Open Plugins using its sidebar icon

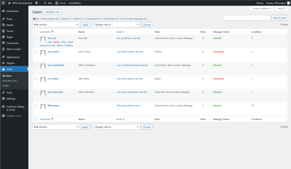coord(3,63)
